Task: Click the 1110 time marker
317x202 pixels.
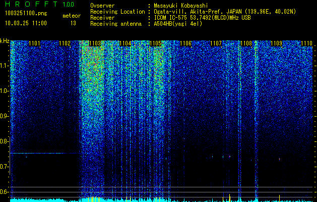Action: coord(307,43)
